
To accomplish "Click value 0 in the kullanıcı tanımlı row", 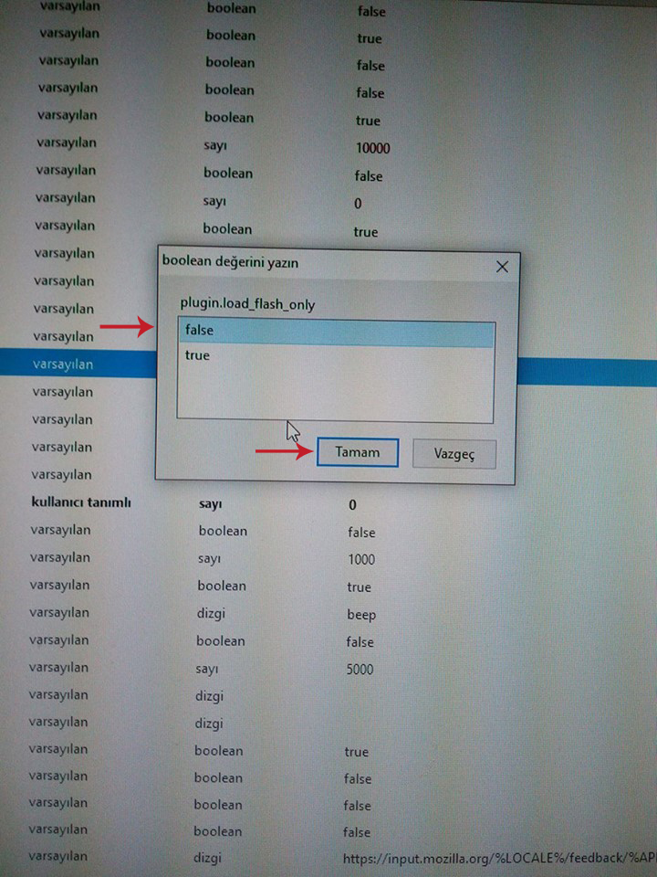I will point(352,505).
